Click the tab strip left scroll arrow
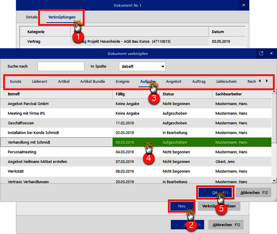Screen dimensions: 277x234 pos(260,81)
